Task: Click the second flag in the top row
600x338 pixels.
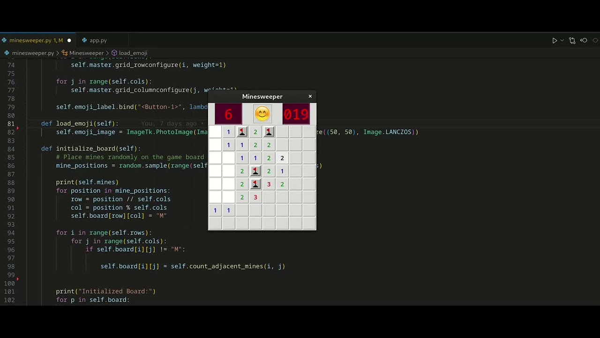Action: click(x=269, y=132)
